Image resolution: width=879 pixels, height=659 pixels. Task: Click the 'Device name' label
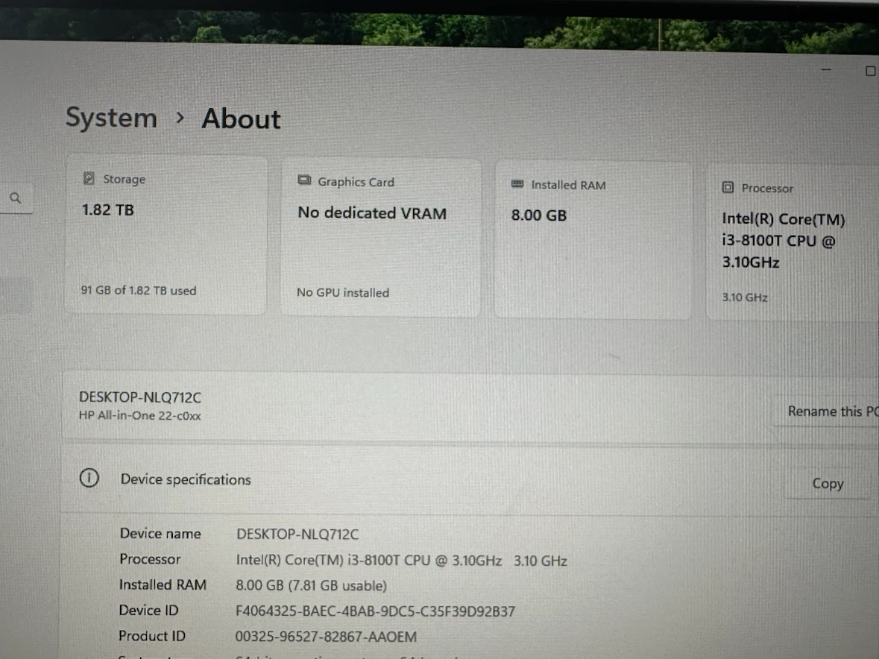tap(160, 533)
